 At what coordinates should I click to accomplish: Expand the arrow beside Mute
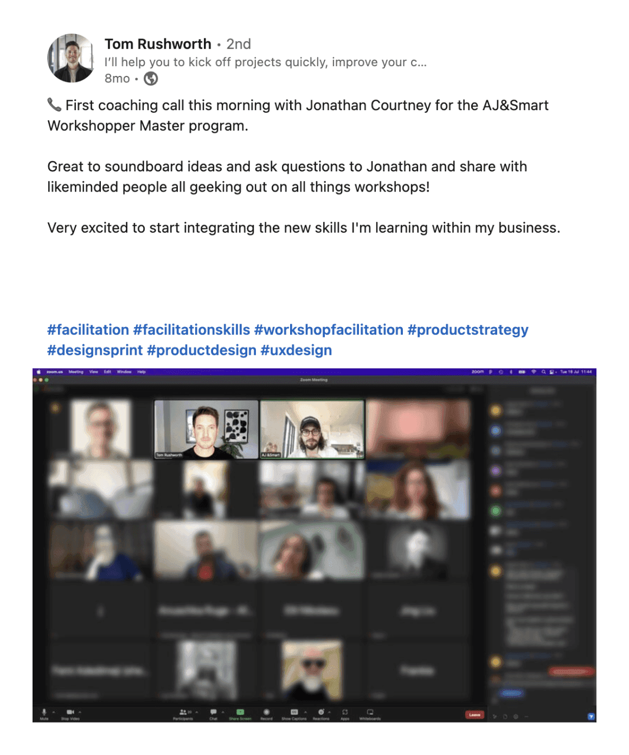tap(54, 712)
